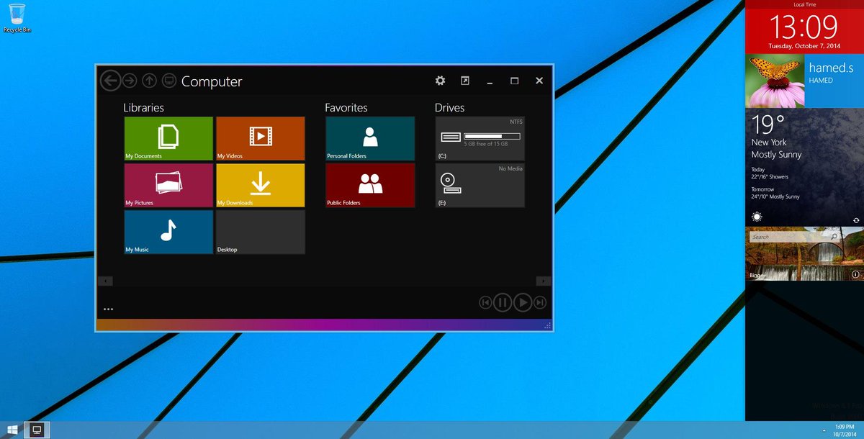Navigate up one folder level

149,81
